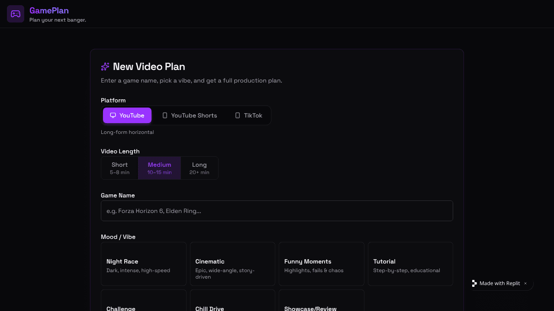Image resolution: width=554 pixels, height=311 pixels.
Task: Click the phone icon in the TikTok option
Action: click(238, 115)
